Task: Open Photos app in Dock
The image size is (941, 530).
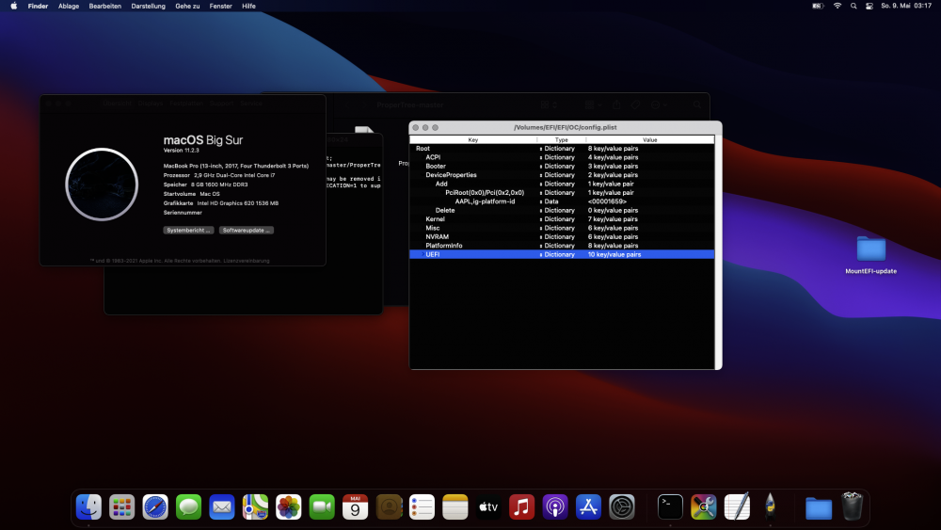Action: point(289,507)
